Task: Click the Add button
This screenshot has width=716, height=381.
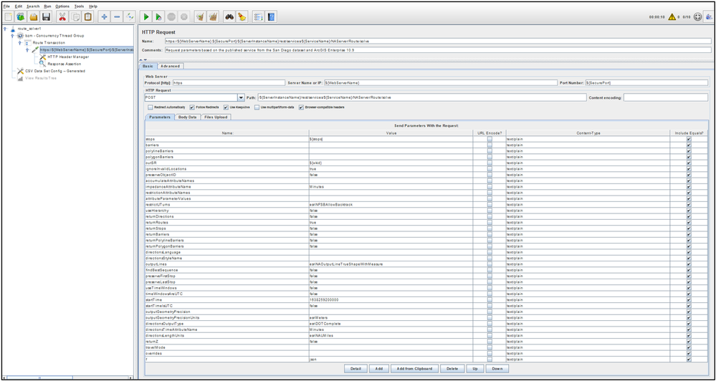Action: point(379,368)
